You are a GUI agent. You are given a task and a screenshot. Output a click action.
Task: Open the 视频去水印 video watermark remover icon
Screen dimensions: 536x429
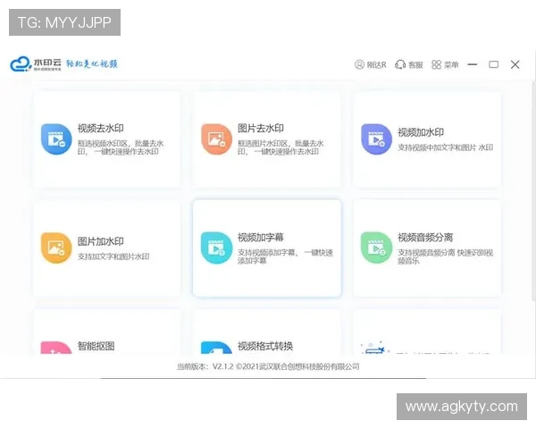(56, 139)
